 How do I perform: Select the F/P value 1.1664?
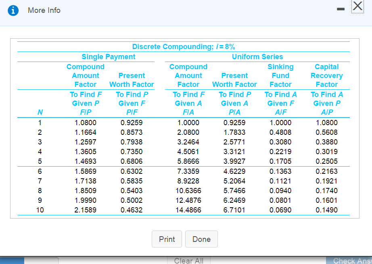click(86, 132)
